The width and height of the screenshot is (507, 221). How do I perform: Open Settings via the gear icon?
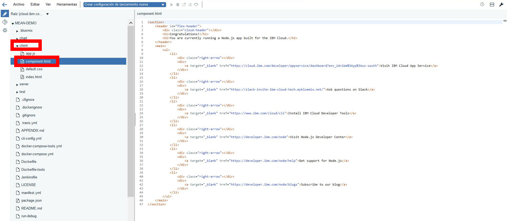[5, 30]
